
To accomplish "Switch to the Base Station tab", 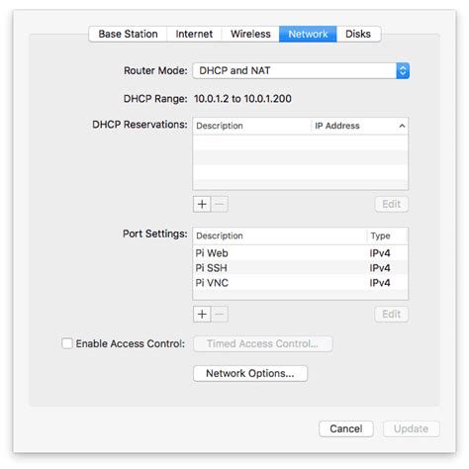I will pos(128,34).
